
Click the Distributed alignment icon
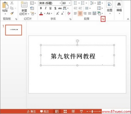[94, 13]
